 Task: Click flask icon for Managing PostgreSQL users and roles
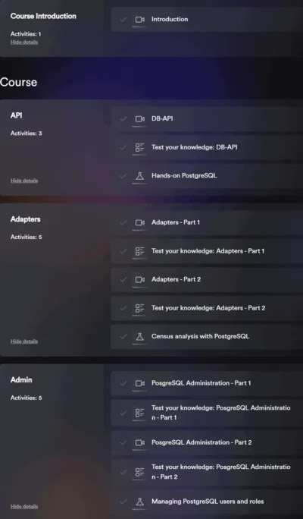[140, 502]
